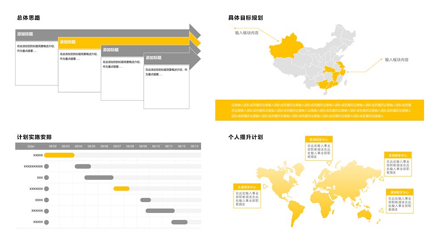Image resolution: width=428 pixels, height=244 pixels.
Task: Click the gray Gantt bar in XXXXXX row
Action: [x=160, y=211]
